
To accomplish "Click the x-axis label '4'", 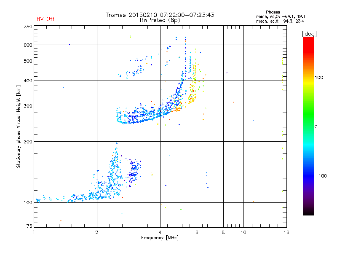I will coord(160,232).
